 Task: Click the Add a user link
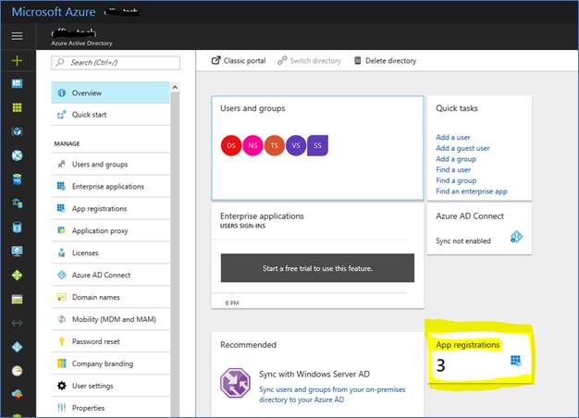[453, 138]
